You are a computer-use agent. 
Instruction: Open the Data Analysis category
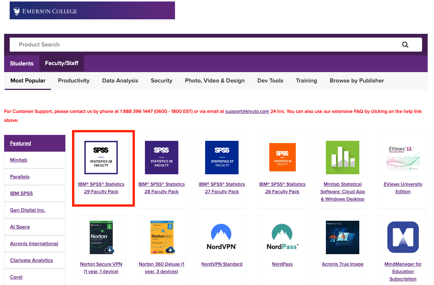120,81
